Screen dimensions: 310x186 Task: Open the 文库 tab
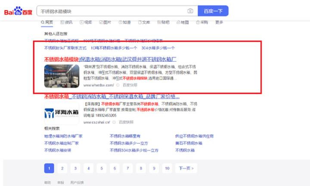144,22
